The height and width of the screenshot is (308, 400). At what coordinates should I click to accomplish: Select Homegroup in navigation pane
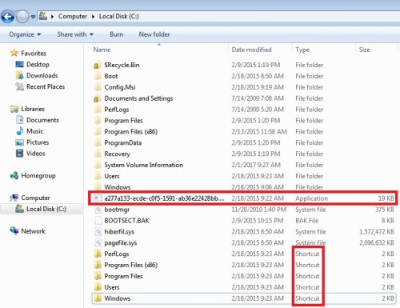(x=38, y=176)
